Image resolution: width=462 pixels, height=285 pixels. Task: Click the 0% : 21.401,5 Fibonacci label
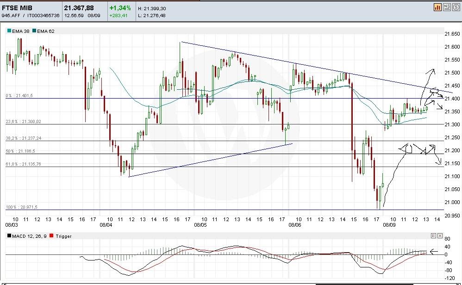pos(19,96)
